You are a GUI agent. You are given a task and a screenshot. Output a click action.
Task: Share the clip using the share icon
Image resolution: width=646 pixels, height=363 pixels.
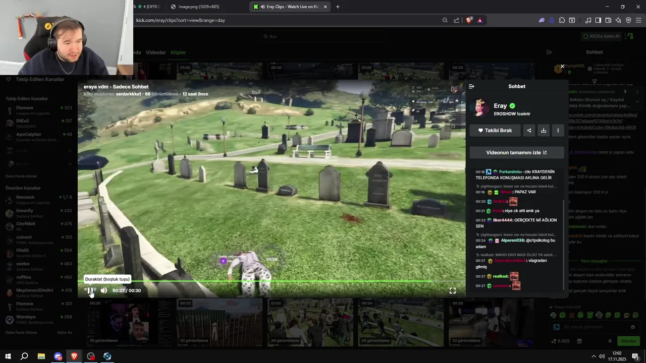(x=529, y=131)
